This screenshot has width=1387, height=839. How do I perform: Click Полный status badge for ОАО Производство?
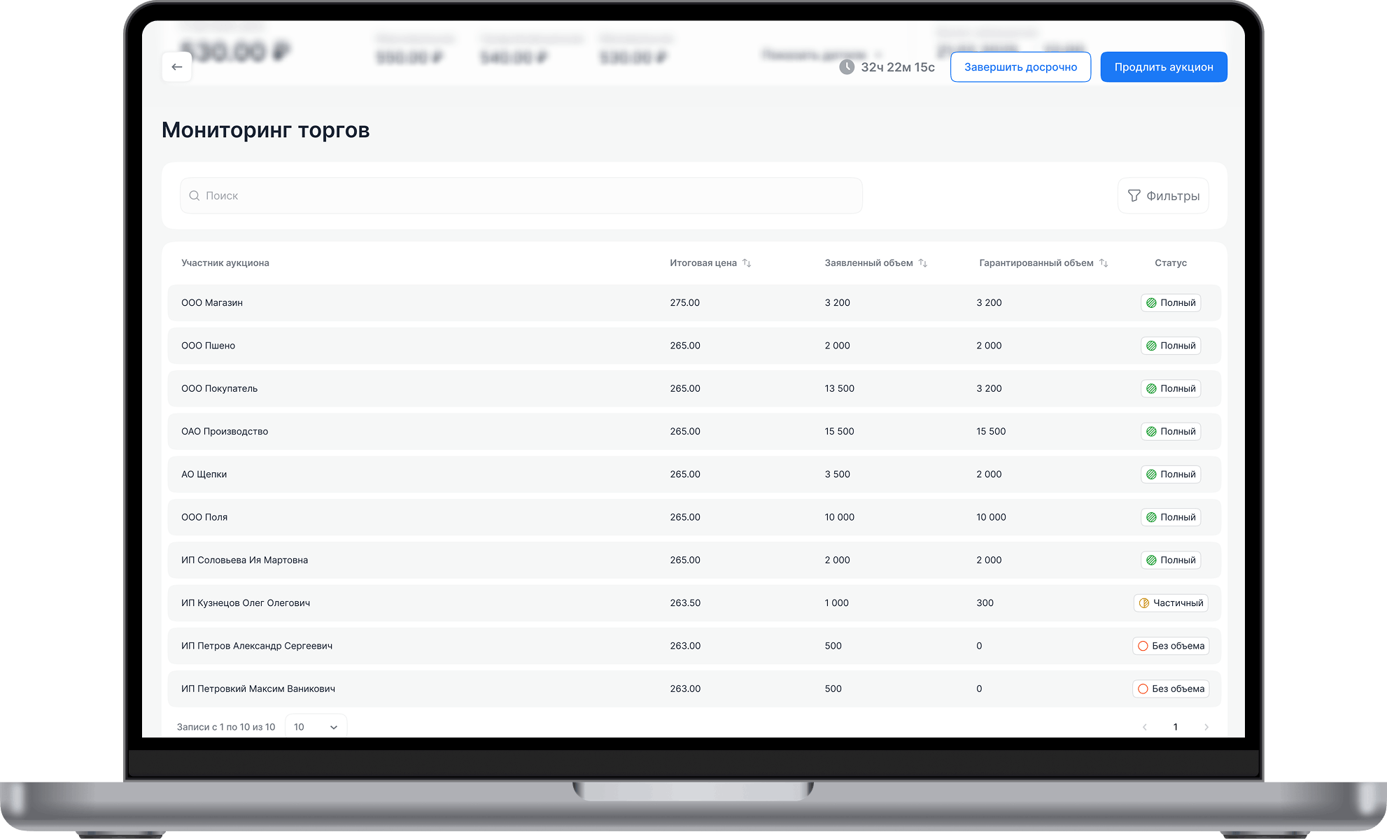click(1171, 432)
